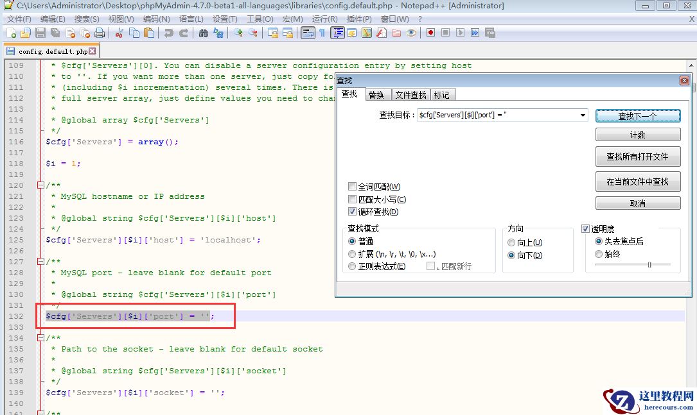Click the Count button
The width and height of the screenshot is (697, 415).
(638, 135)
